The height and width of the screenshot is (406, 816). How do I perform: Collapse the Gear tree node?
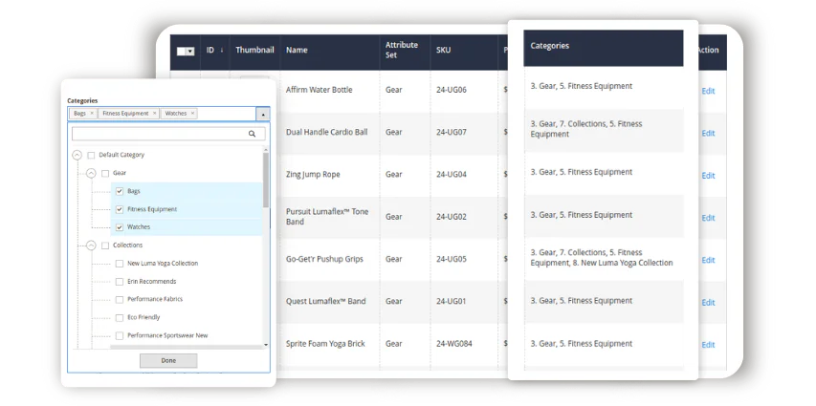tap(91, 173)
